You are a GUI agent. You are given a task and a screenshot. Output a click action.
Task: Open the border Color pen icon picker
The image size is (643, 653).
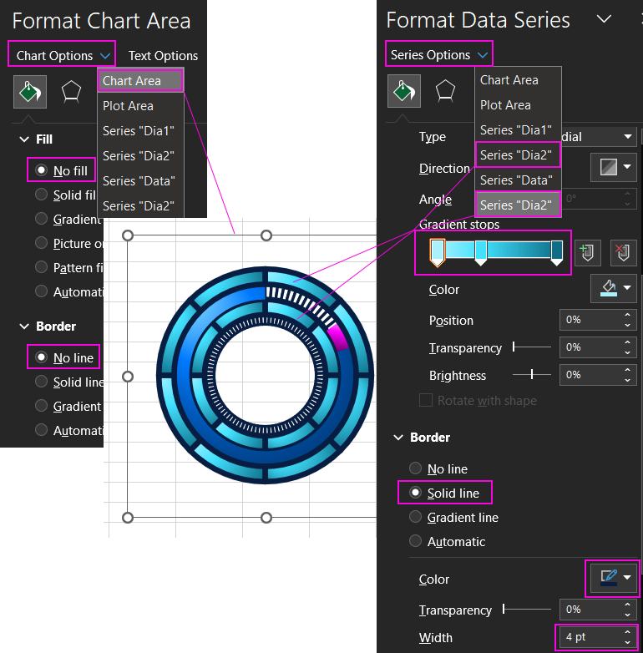tap(614, 578)
